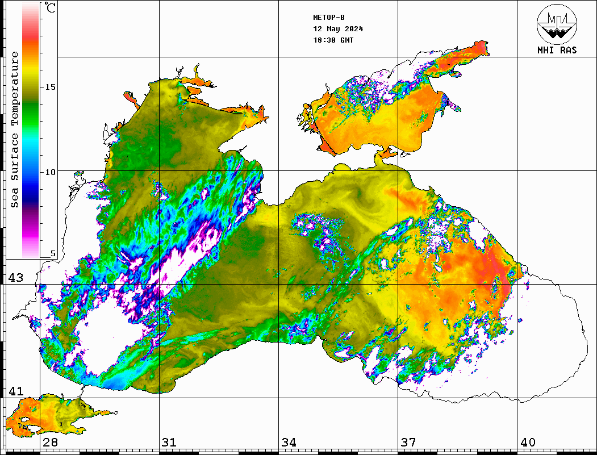
Task: Click the '°C' unit label
Action: pyautogui.click(x=50, y=7)
